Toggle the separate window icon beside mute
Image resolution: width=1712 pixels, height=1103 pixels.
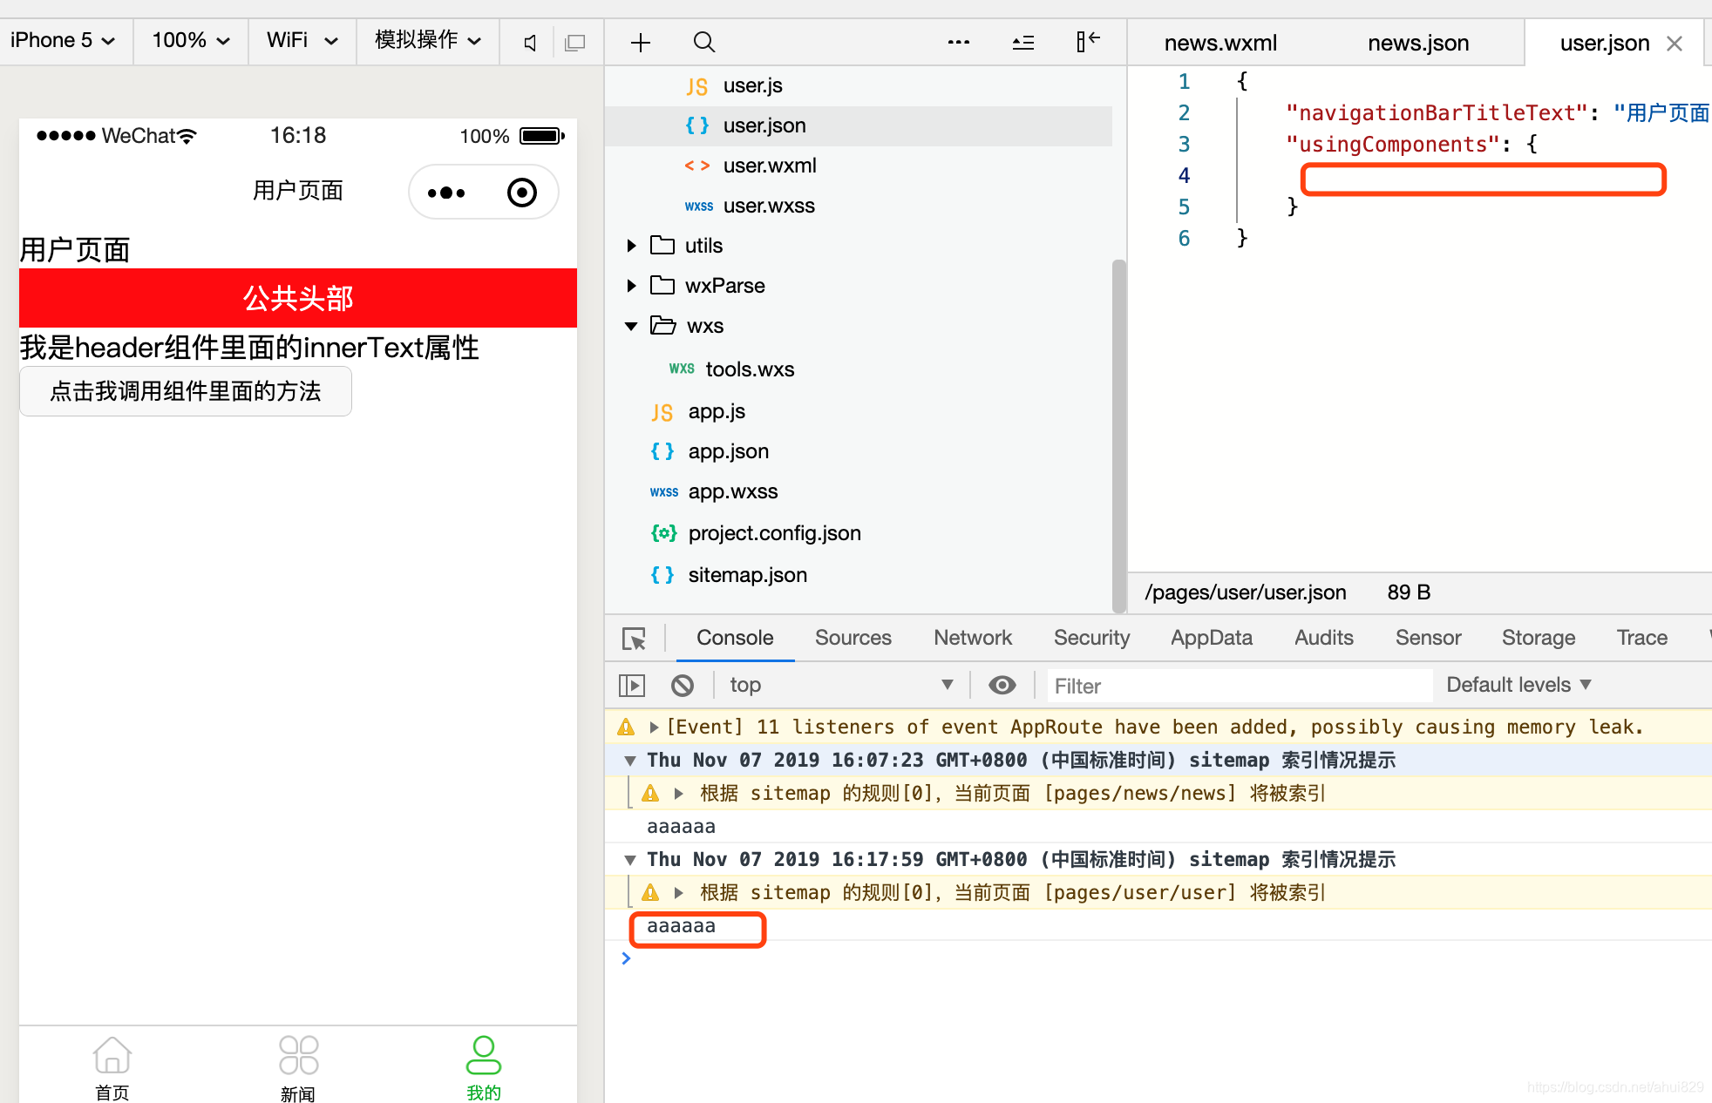pyautogui.click(x=575, y=41)
